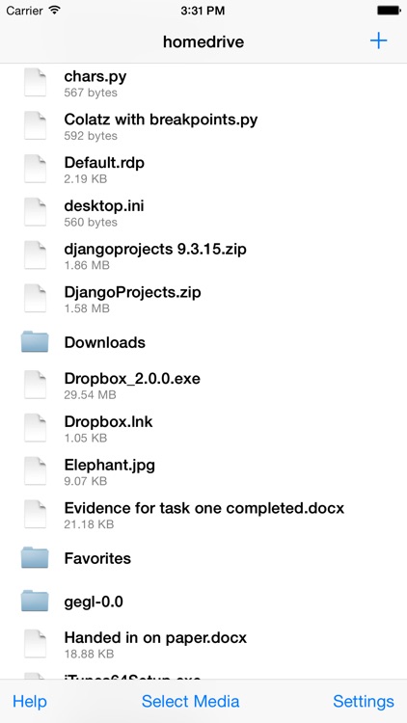Tap the Dropbox_2.0.0.exe file icon

point(35,385)
